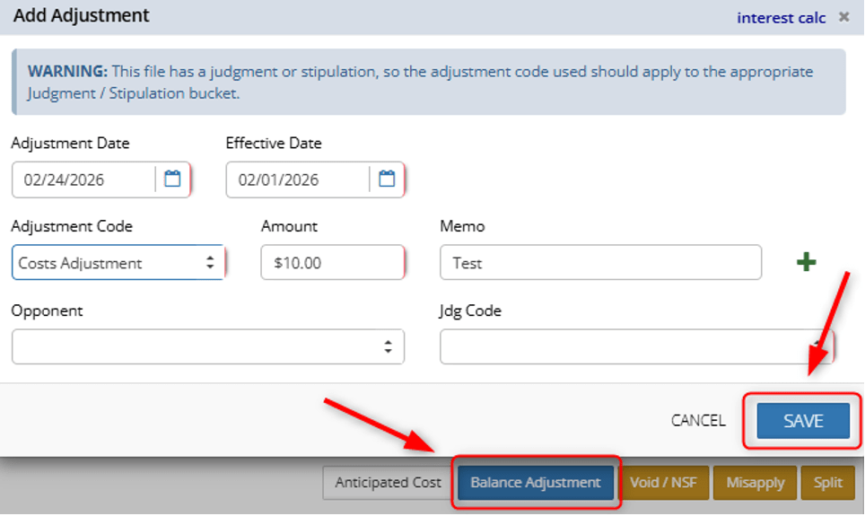The width and height of the screenshot is (865, 516).
Task: Click the Anticipated Cost button
Action: (x=388, y=483)
